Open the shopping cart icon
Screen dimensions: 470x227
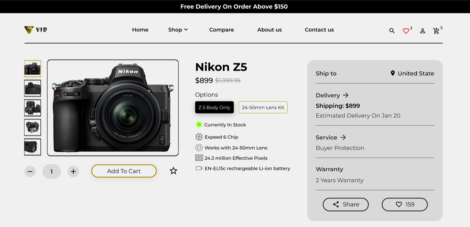click(x=436, y=31)
